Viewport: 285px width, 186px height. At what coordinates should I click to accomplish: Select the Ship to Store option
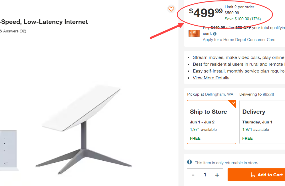212,122
